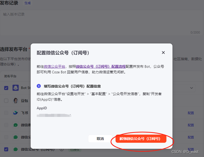204x157 pixels.
Task: Click the 豆包 avatar icon
Action: [x=16, y=101]
